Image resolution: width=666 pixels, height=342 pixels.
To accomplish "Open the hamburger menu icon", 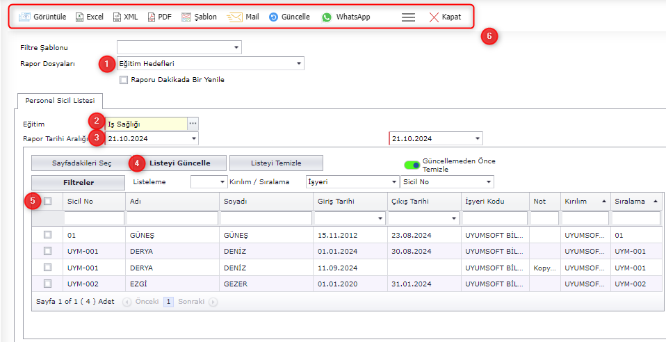I will pos(408,17).
